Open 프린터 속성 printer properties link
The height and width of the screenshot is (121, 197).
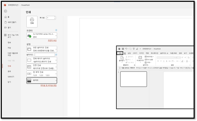point(52,40)
